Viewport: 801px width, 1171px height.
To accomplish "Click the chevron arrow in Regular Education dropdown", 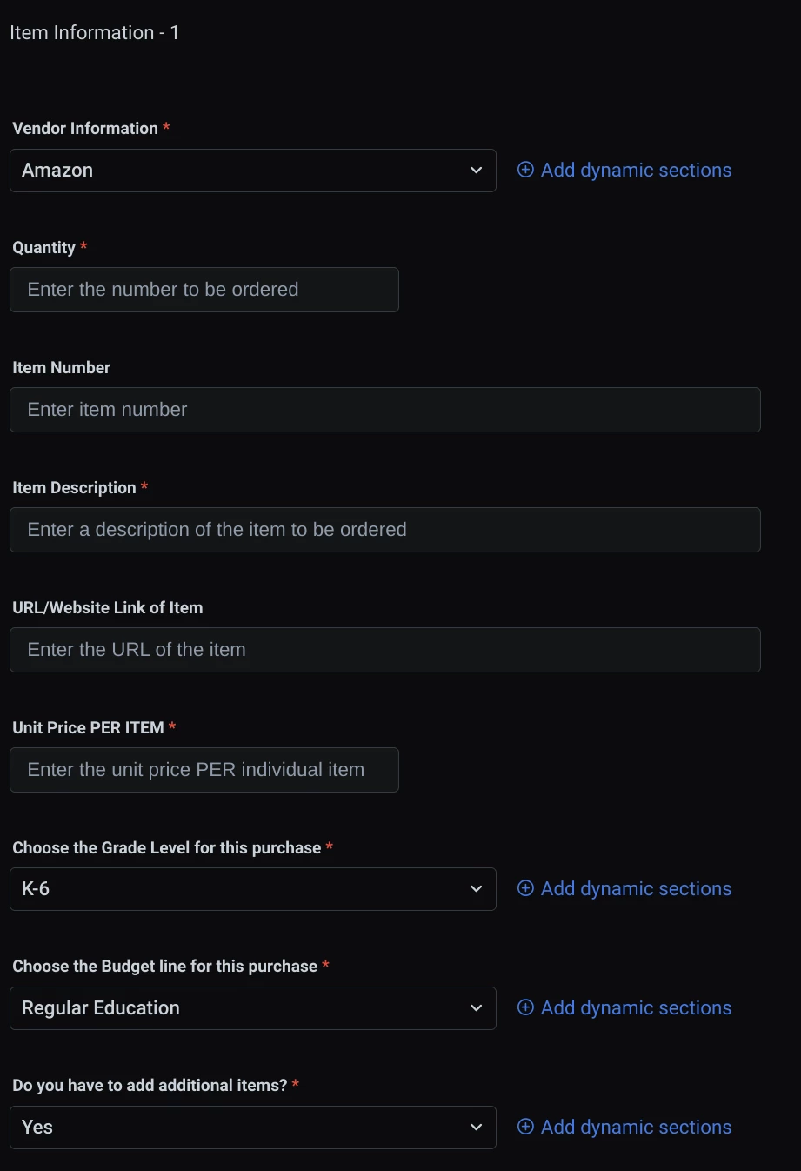I will (x=476, y=1008).
